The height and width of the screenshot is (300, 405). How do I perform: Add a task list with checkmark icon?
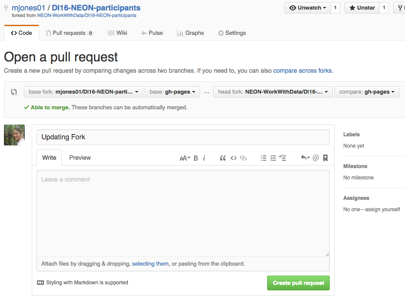pyautogui.click(x=282, y=158)
